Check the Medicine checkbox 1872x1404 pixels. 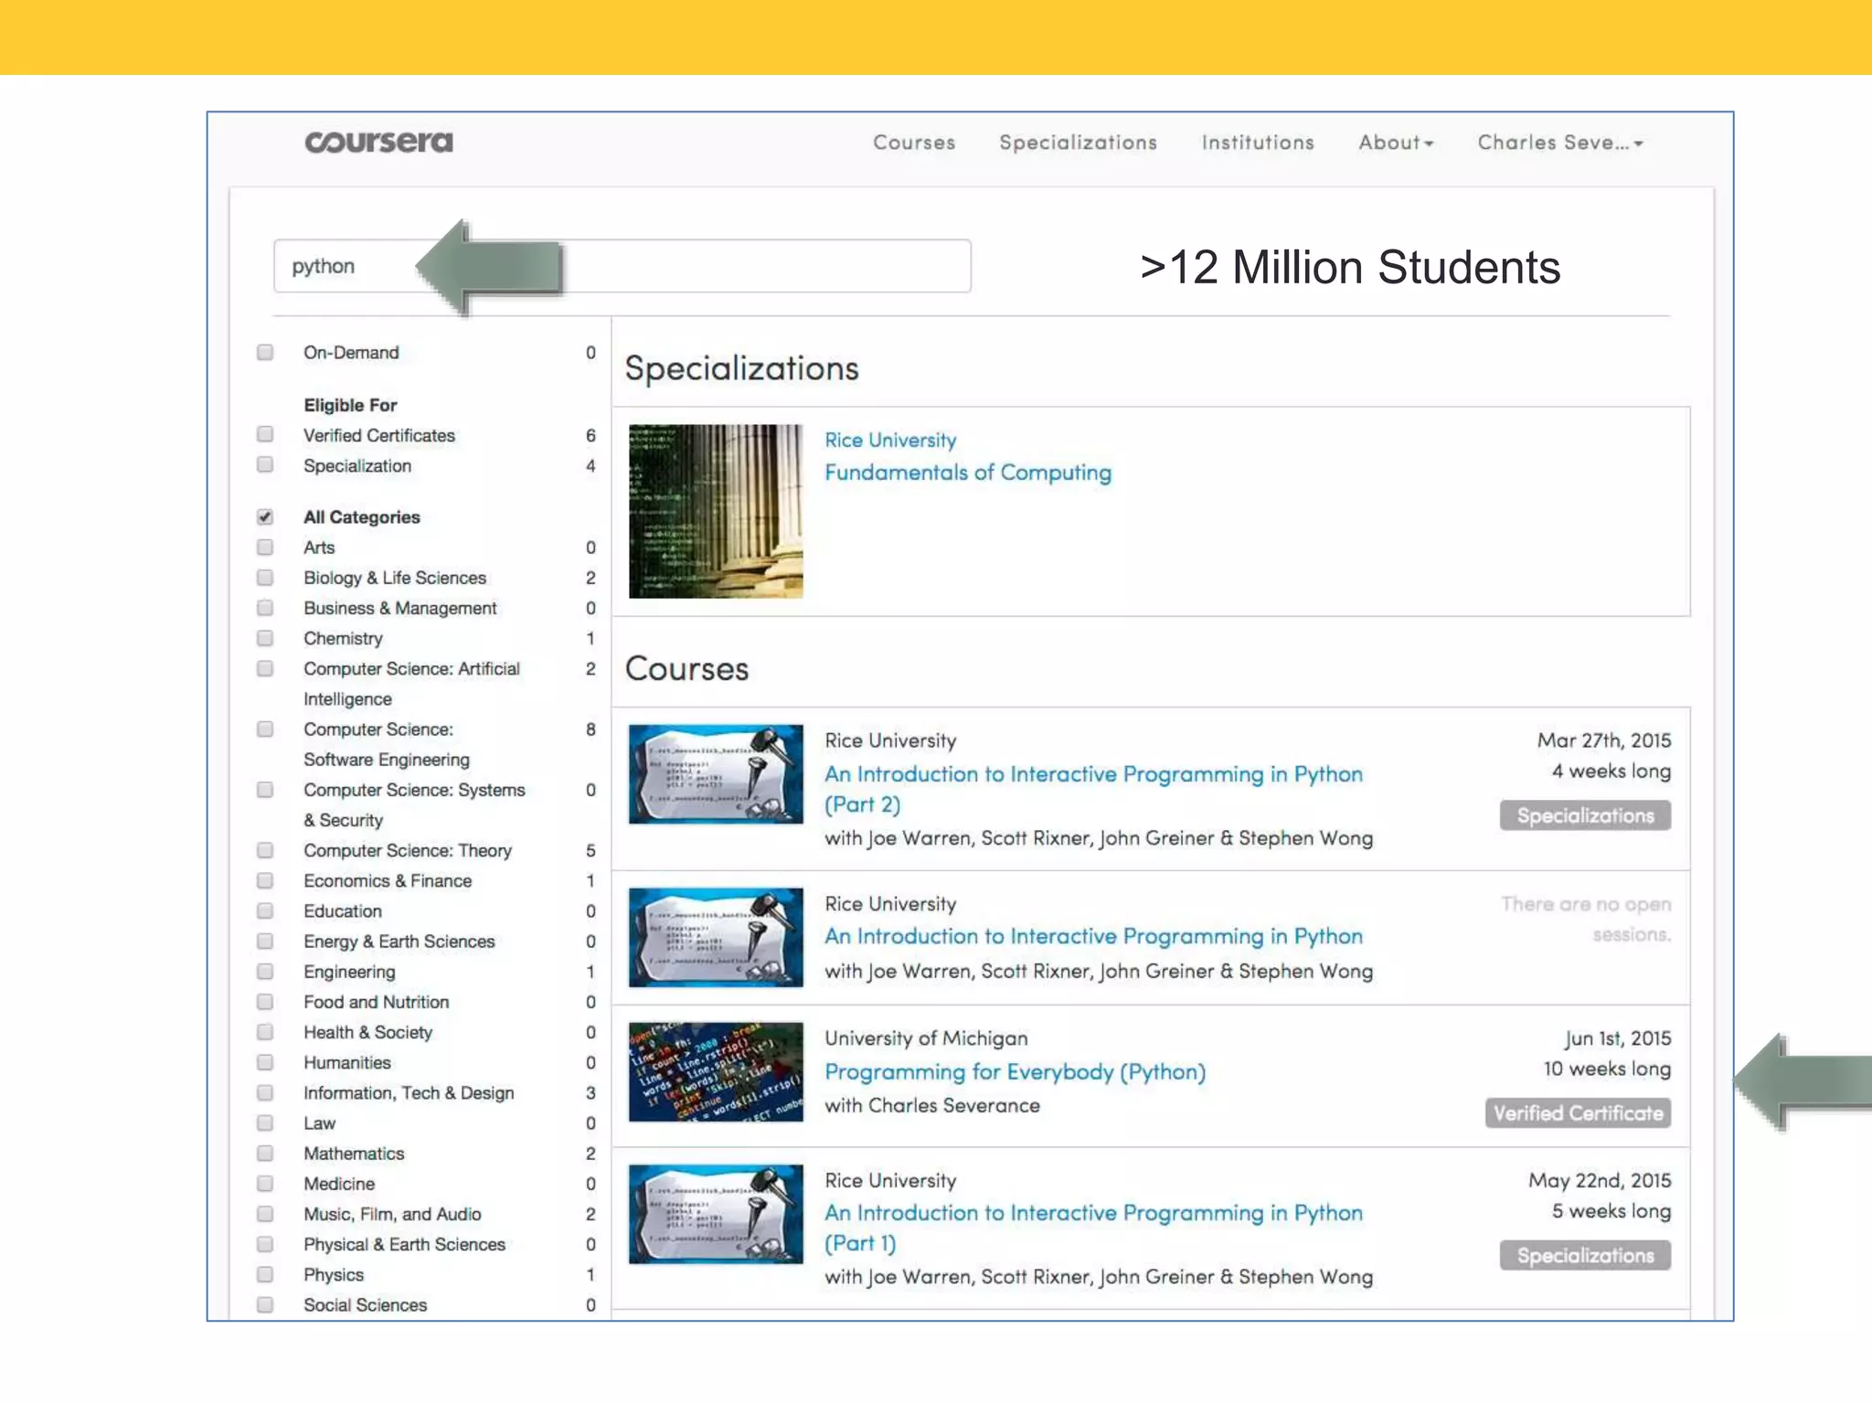[x=265, y=1184]
